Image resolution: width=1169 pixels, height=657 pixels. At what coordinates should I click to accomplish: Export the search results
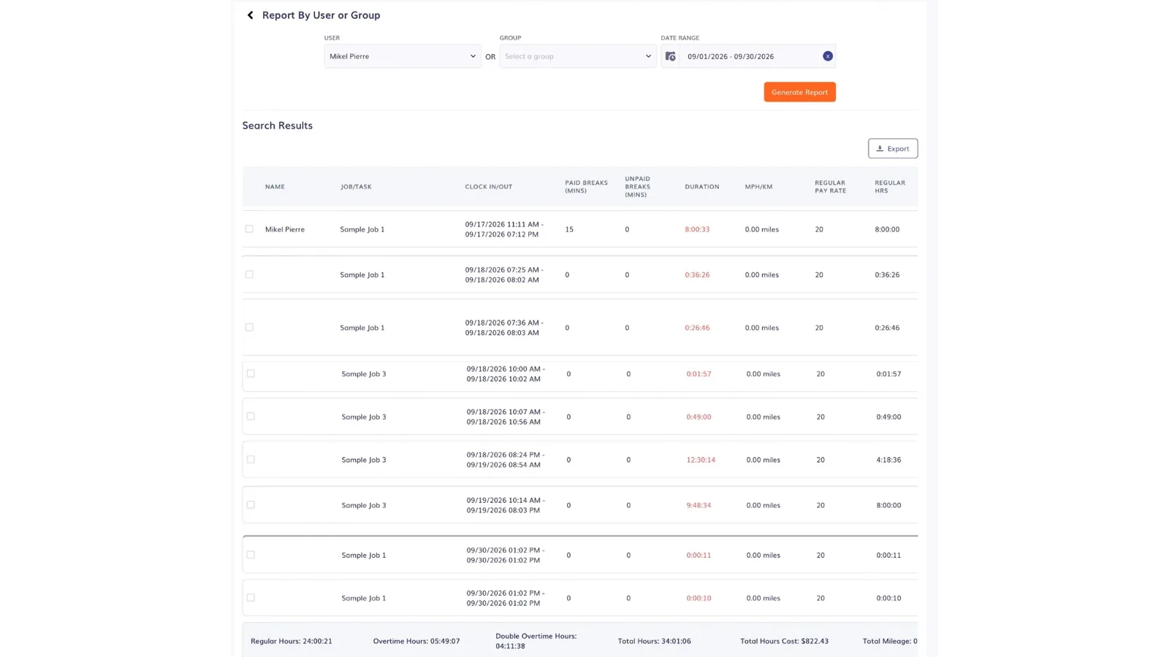(x=892, y=148)
